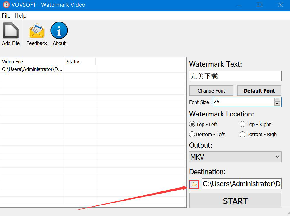
Task: Click the VOVSOFT app icon in title bar
Action: [6, 5]
